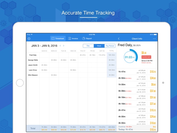Click Fred Daly Thursday cell 2h 47m

coord(83,55)
